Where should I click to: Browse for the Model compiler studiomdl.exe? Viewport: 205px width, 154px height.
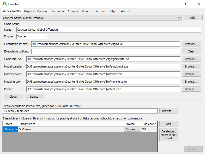tap(191, 66)
